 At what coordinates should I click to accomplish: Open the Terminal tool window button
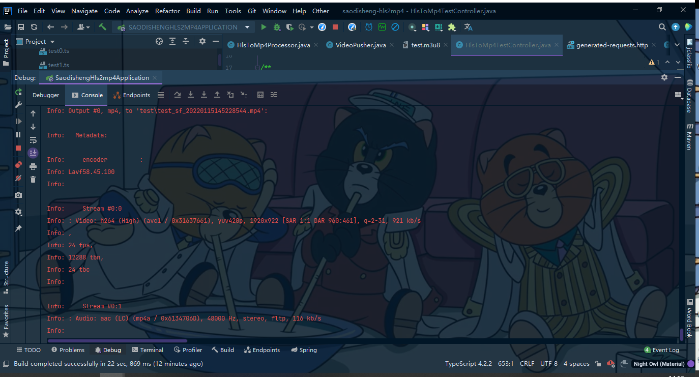pyautogui.click(x=148, y=350)
